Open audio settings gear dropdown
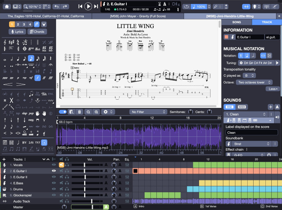282x210 pixels. (x=108, y=112)
